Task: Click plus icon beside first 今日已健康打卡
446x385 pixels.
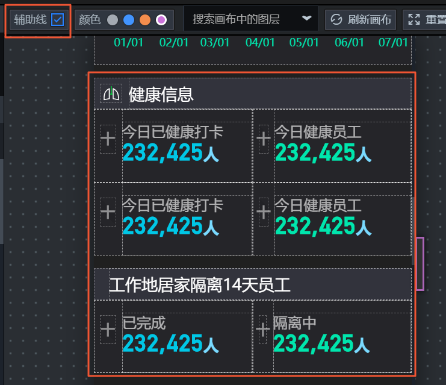Action: click(108, 139)
